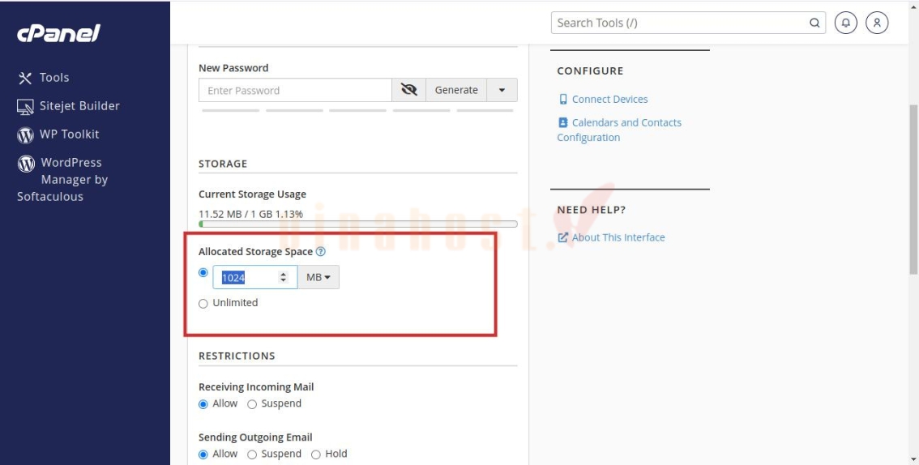Click the STORAGE section heading
The width and height of the screenshot is (919, 465).
pyautogui.click(x=223, y=164)
